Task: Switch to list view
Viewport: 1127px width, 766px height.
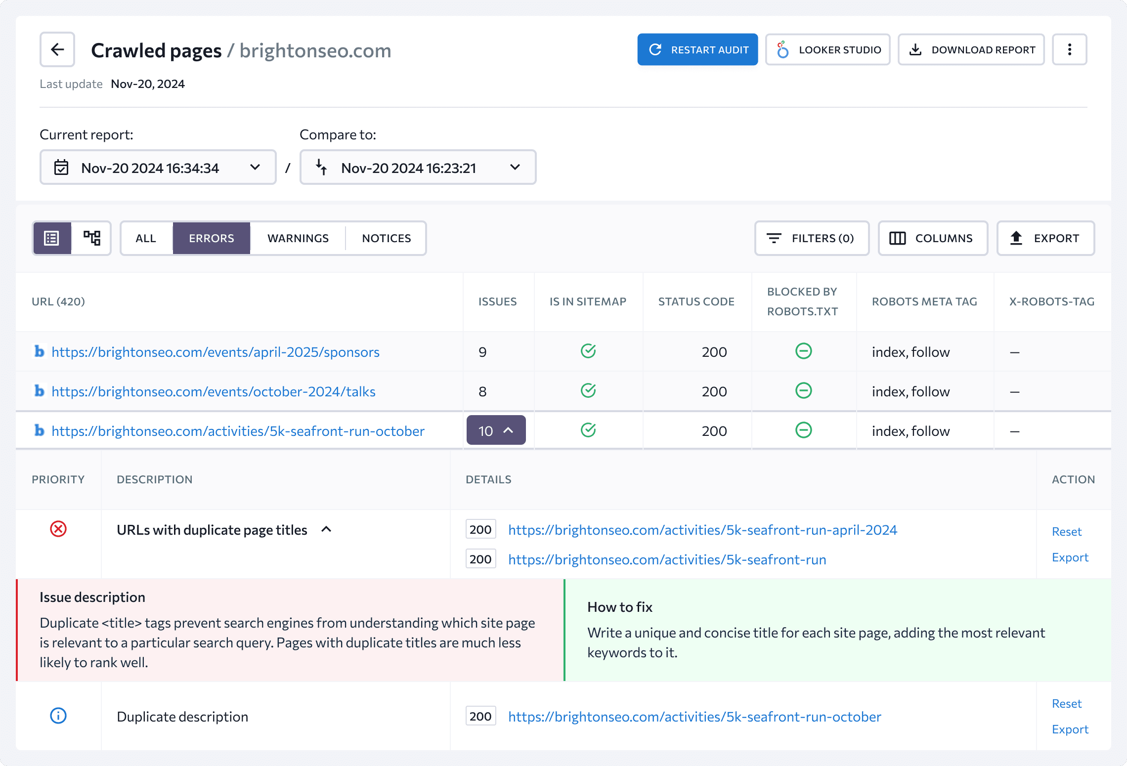Action: [52, 238]
